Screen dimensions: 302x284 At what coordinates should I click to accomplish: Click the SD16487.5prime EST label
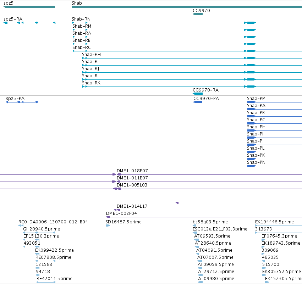pos(123,222)
